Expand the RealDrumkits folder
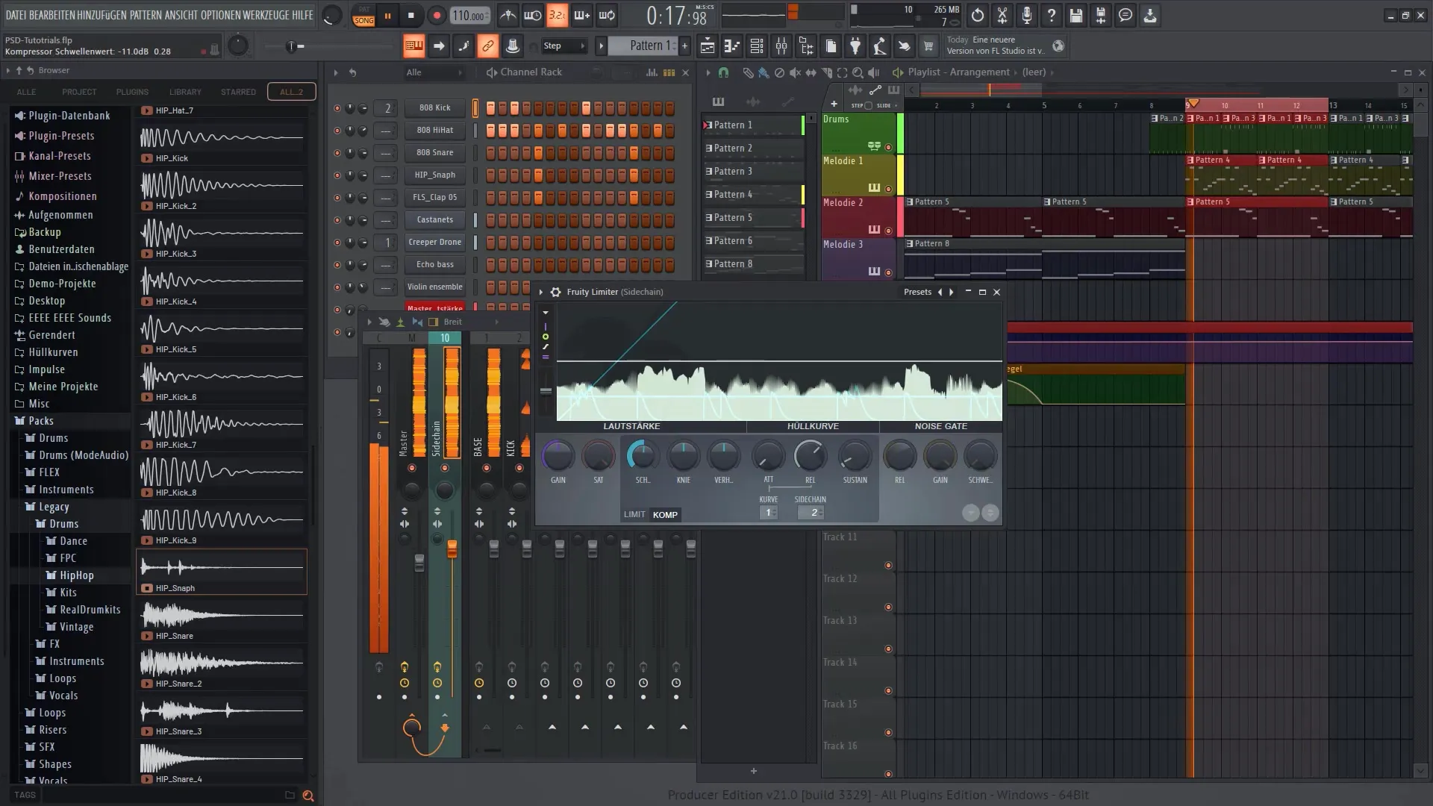The image size is (1433, 806). coord(90,610)
